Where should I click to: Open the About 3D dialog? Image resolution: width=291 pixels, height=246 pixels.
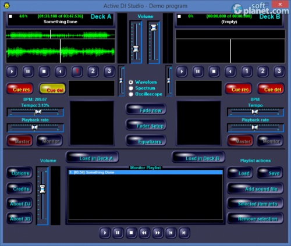click(x=20, y=218)
